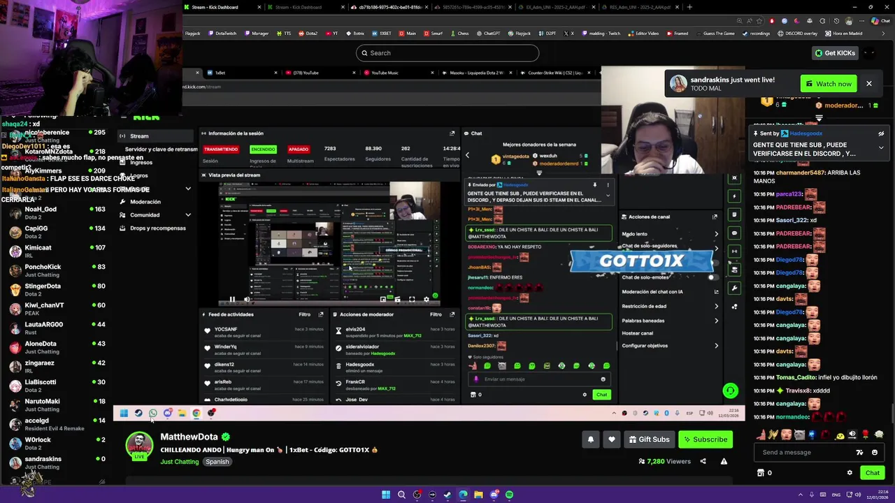The width and height of the screenshot is (895, 503).
Task: Open PonchoKick channel in sidebar
Action: (x=57, y=270)
